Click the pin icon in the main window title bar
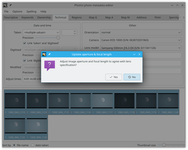188x150 pixels. tap(10, 5)
